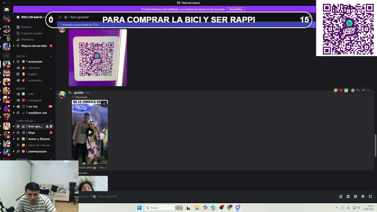This screenshot has height=212, width=377.
Task: Open Discord from the taskbar
Action: (238, 208)
